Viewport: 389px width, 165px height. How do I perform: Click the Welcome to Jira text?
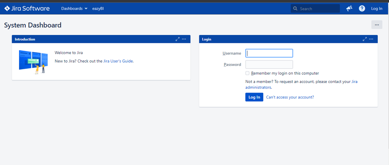point(69,53)
